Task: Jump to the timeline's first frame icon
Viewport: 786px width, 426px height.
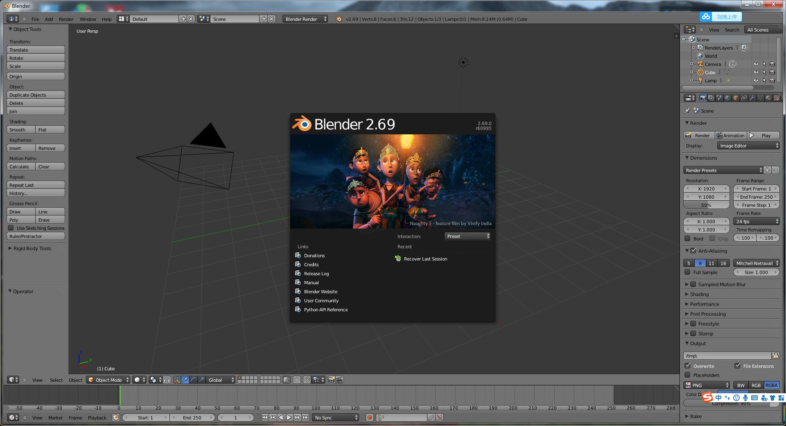Action: click(264, 418)
